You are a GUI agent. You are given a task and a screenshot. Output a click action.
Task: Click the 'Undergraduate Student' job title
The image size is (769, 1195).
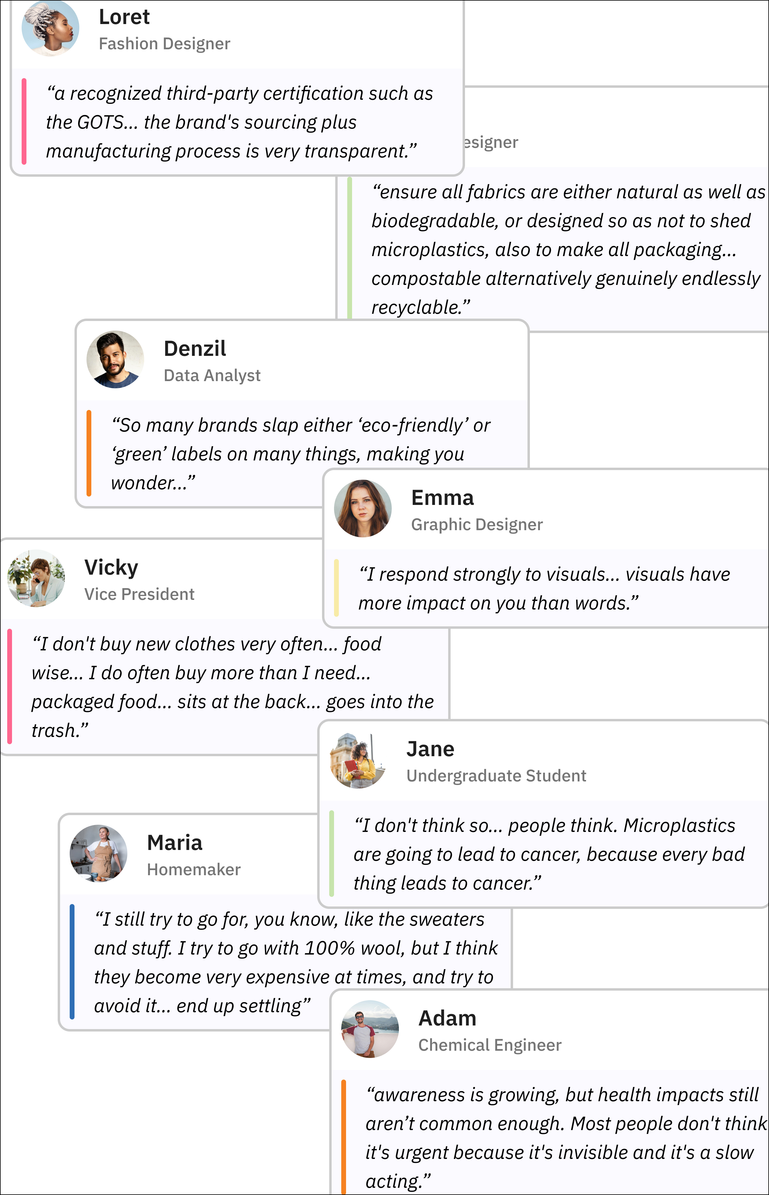tap(496, 776)
